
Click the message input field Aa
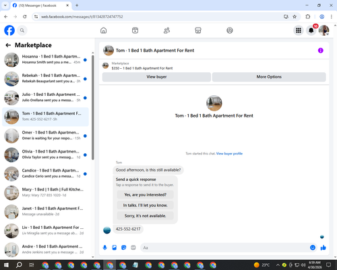(x=224, y=248)
